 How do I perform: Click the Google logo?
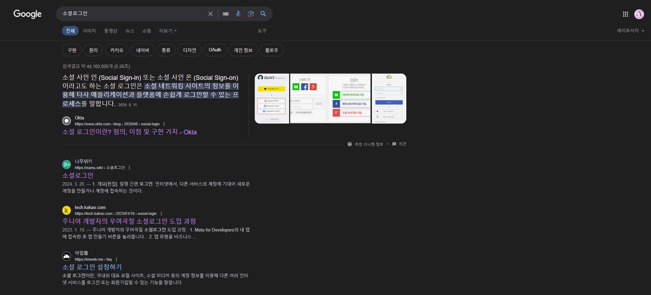point(27,14)
